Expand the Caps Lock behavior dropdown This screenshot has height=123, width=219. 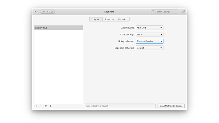coord(149,48)
